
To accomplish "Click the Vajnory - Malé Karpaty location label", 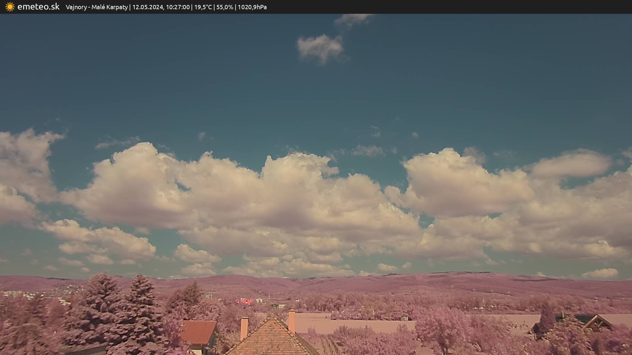I will [96, 7].
